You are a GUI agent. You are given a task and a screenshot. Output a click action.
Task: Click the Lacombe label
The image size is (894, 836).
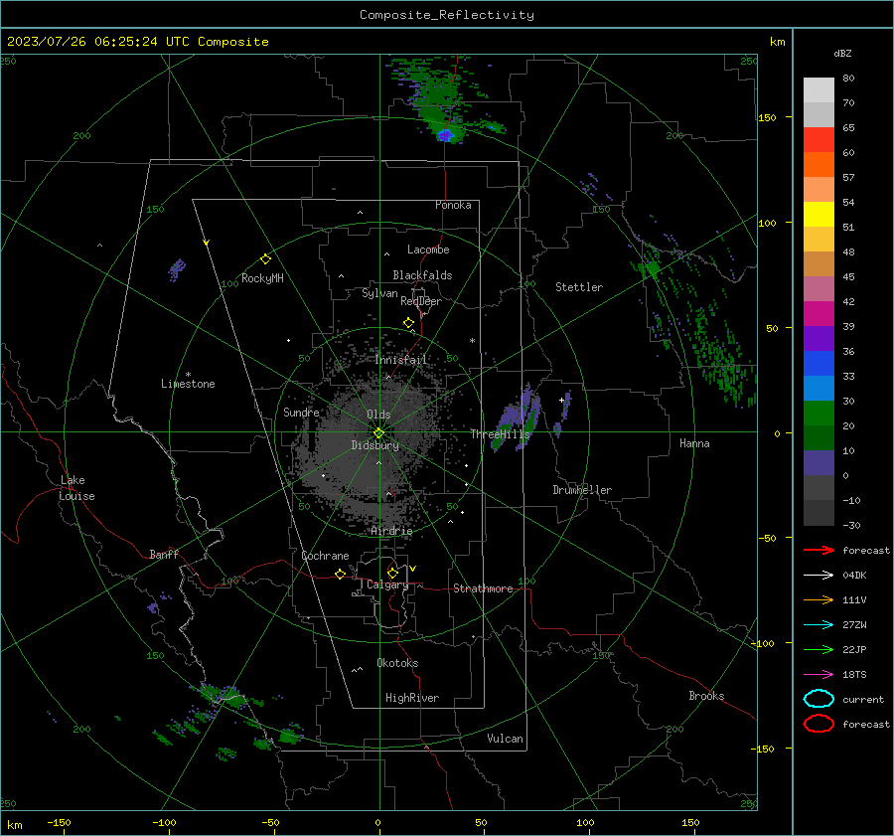(x=428, y=250)
